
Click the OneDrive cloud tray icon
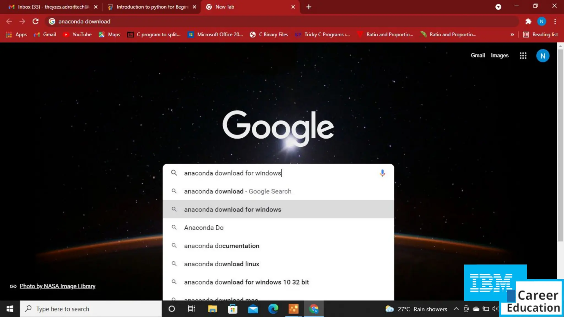(x=476, y=309)
